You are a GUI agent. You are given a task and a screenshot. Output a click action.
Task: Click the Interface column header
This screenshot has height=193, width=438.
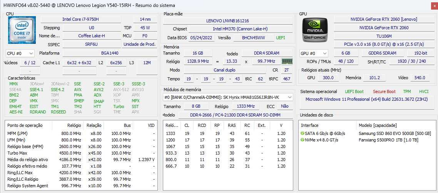(328, 125)
